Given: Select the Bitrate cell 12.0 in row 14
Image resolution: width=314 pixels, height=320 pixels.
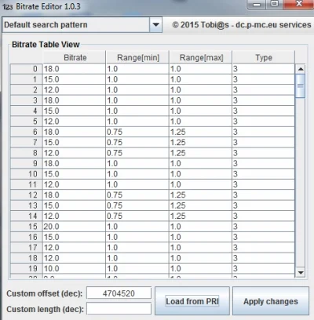Looking at the screenshot, I should tap(75, 216).
